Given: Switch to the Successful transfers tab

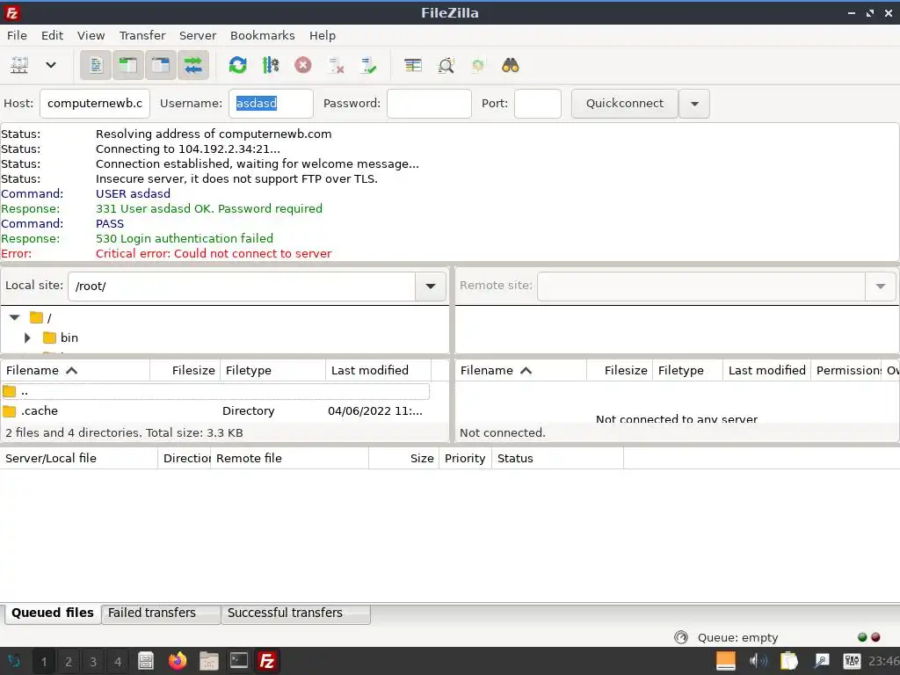Looking at the screenshot, I should point(295,613).
